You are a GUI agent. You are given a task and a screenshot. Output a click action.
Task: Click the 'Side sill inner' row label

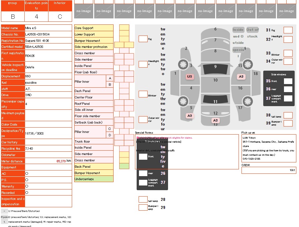point(94,110)
